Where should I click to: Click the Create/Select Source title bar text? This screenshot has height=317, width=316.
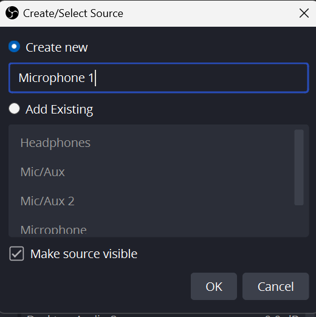click(73, 13)
